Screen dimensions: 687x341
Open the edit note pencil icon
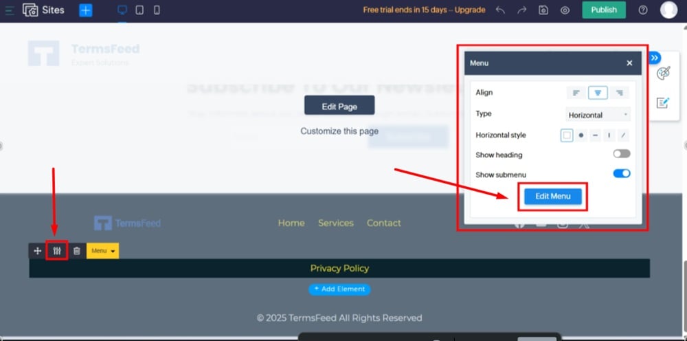[x=664, y=103]
